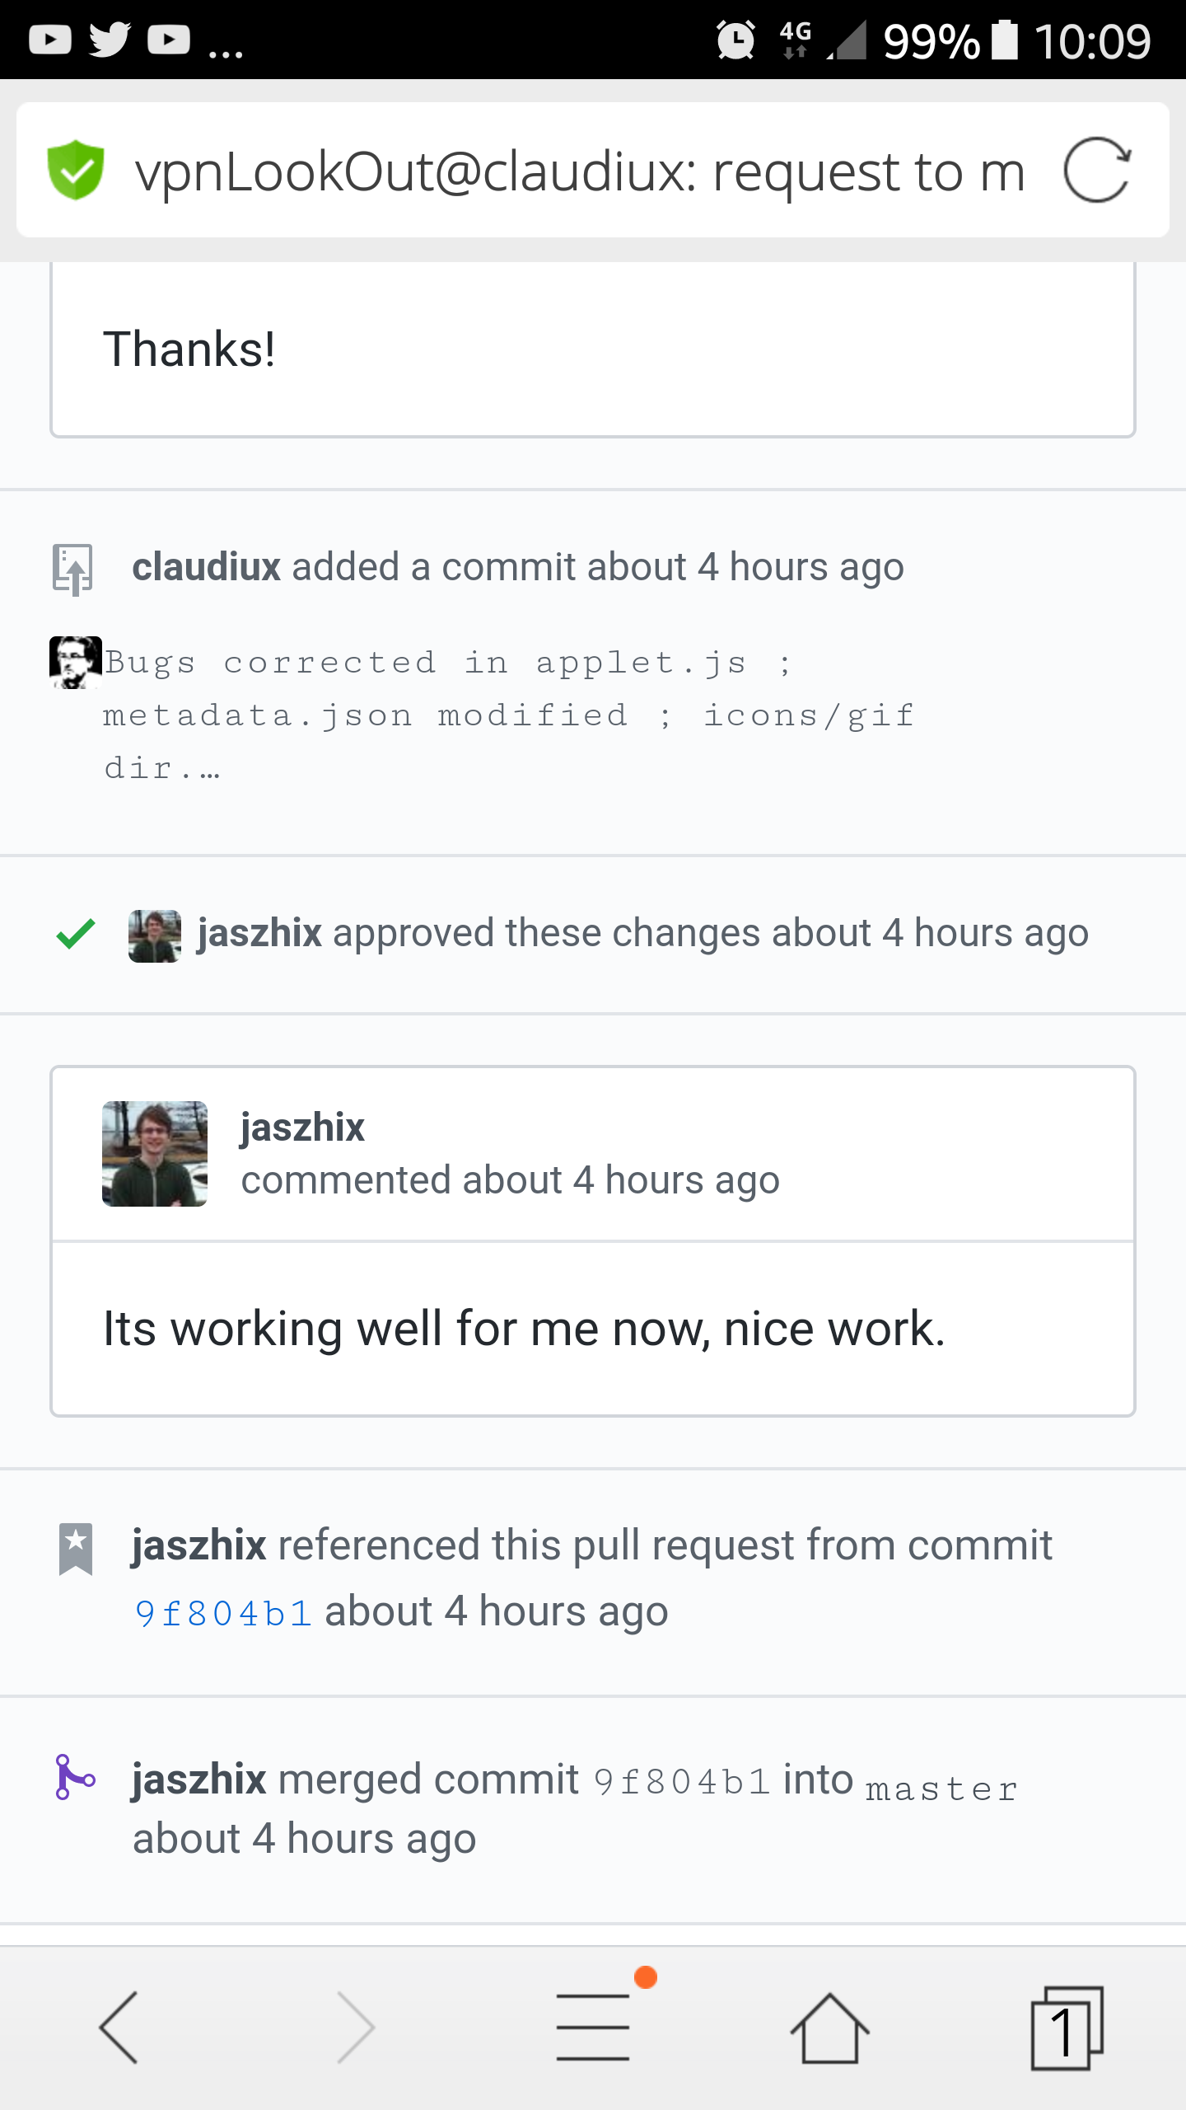Viewport: 1186px width, 2110px height.
Task: Go back with the left arrow
Action: tap(119, 2027)
